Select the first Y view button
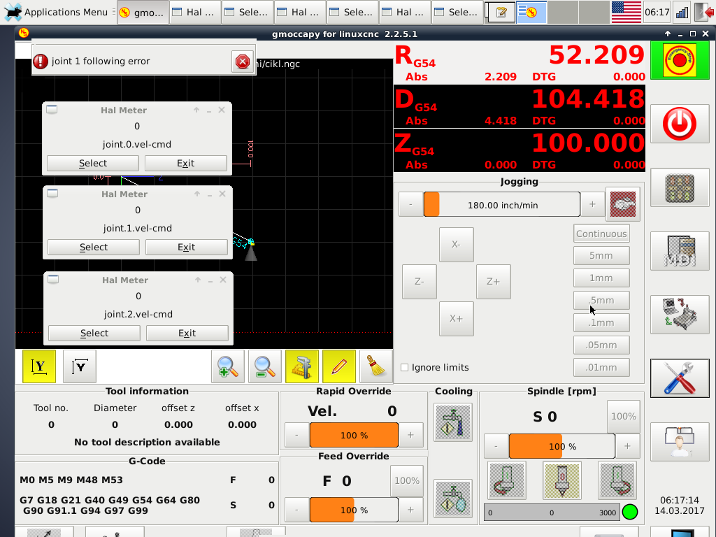The height and width of the screenshot is (537, 716). (x=39, y=366)
